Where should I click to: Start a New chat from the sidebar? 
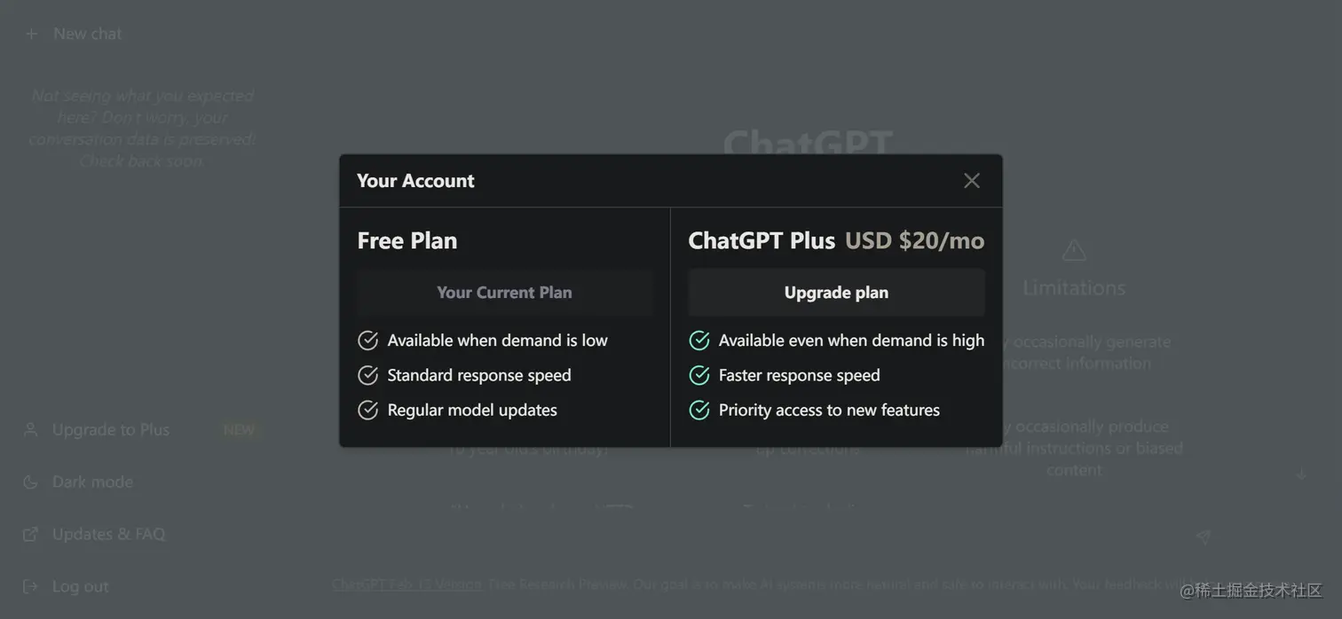(87, 34)
